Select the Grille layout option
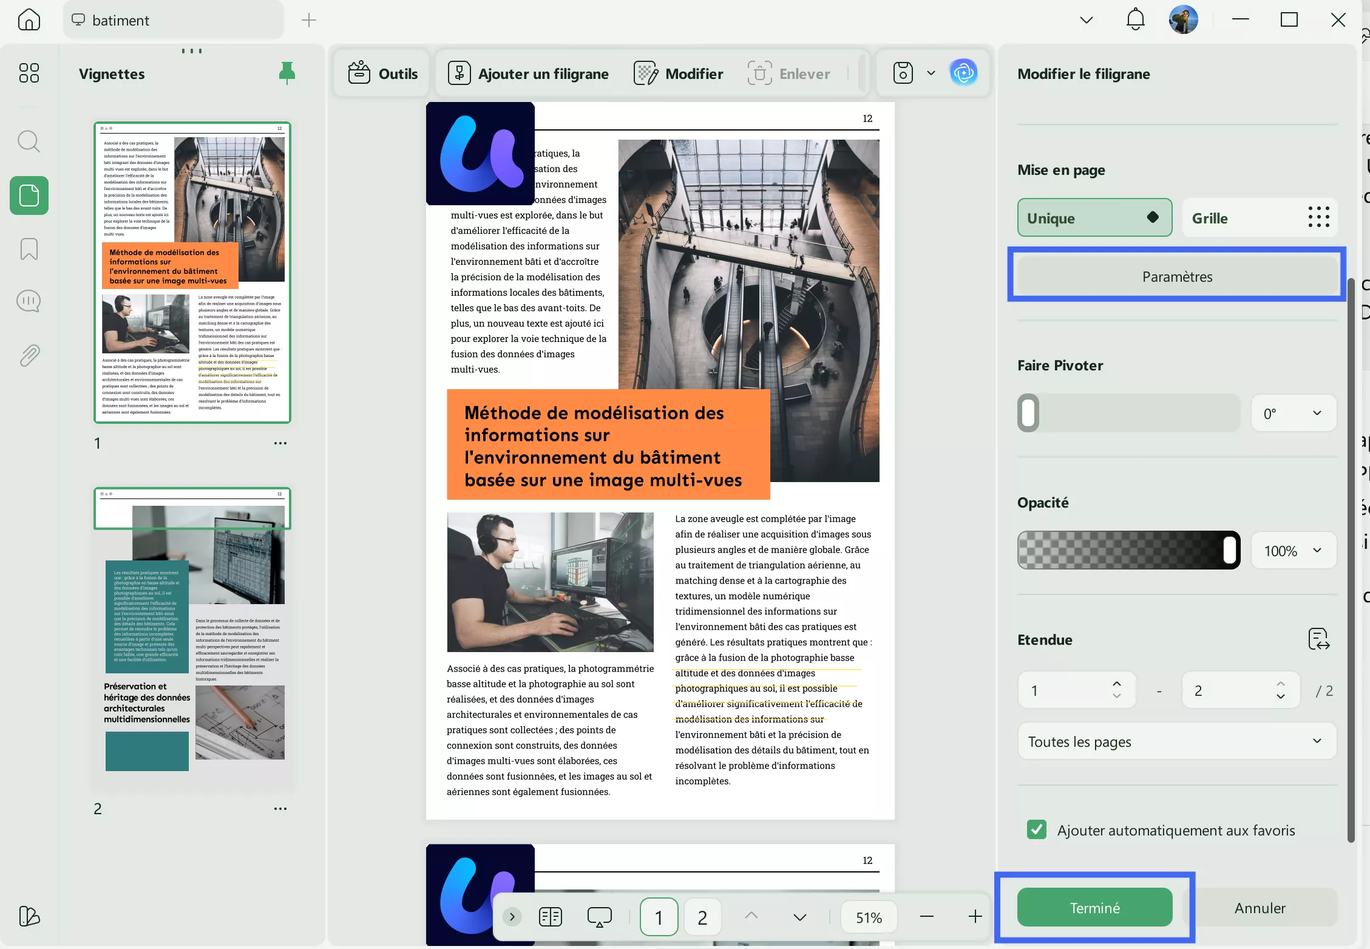Viewport: 1370px width, 949px height. click(1259, 217)
